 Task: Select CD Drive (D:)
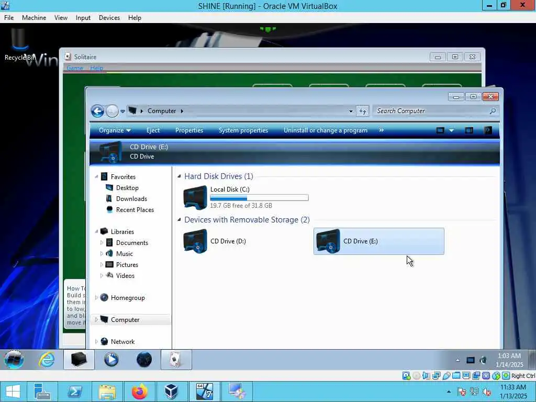click(246, 241)
